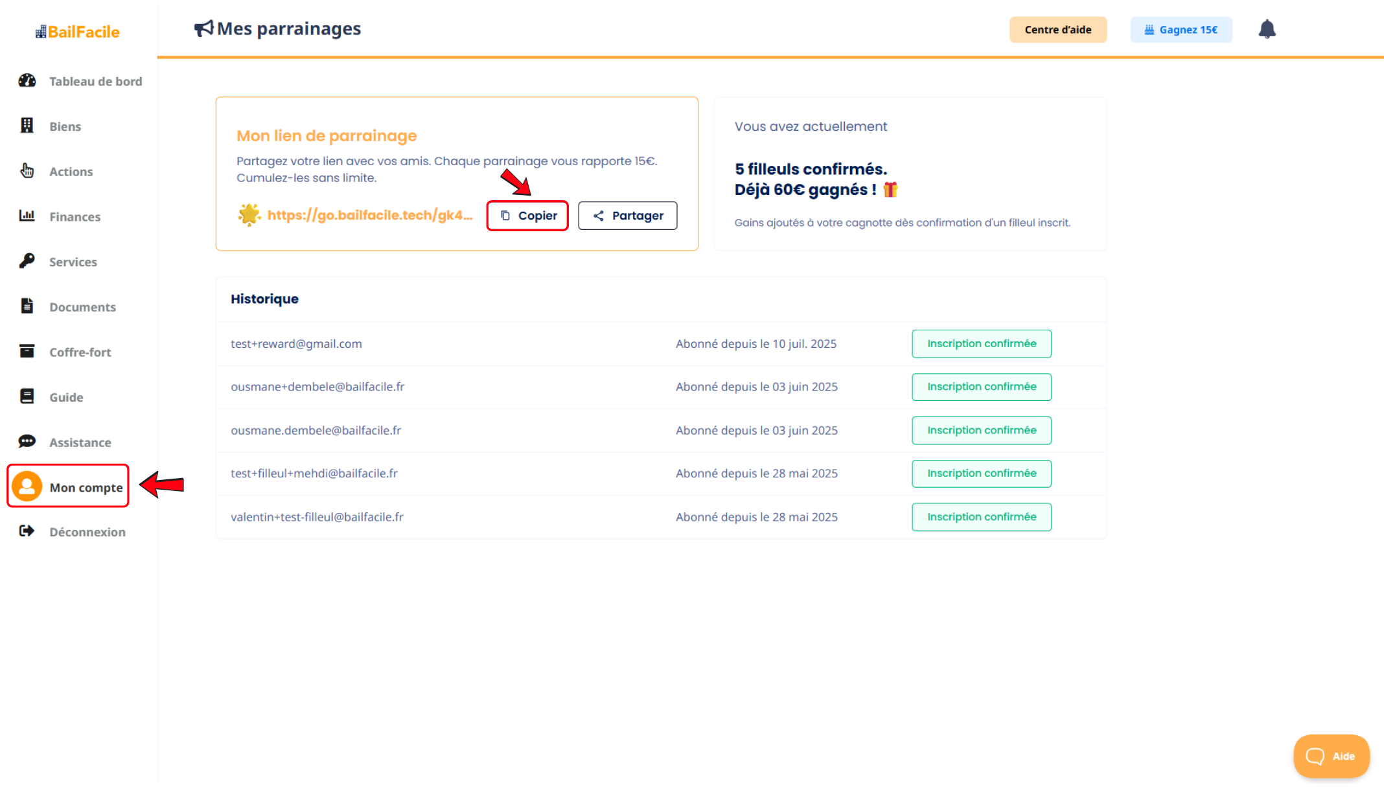
Task: Copy the referral link with Copier
Action: [x=527, y=216]
